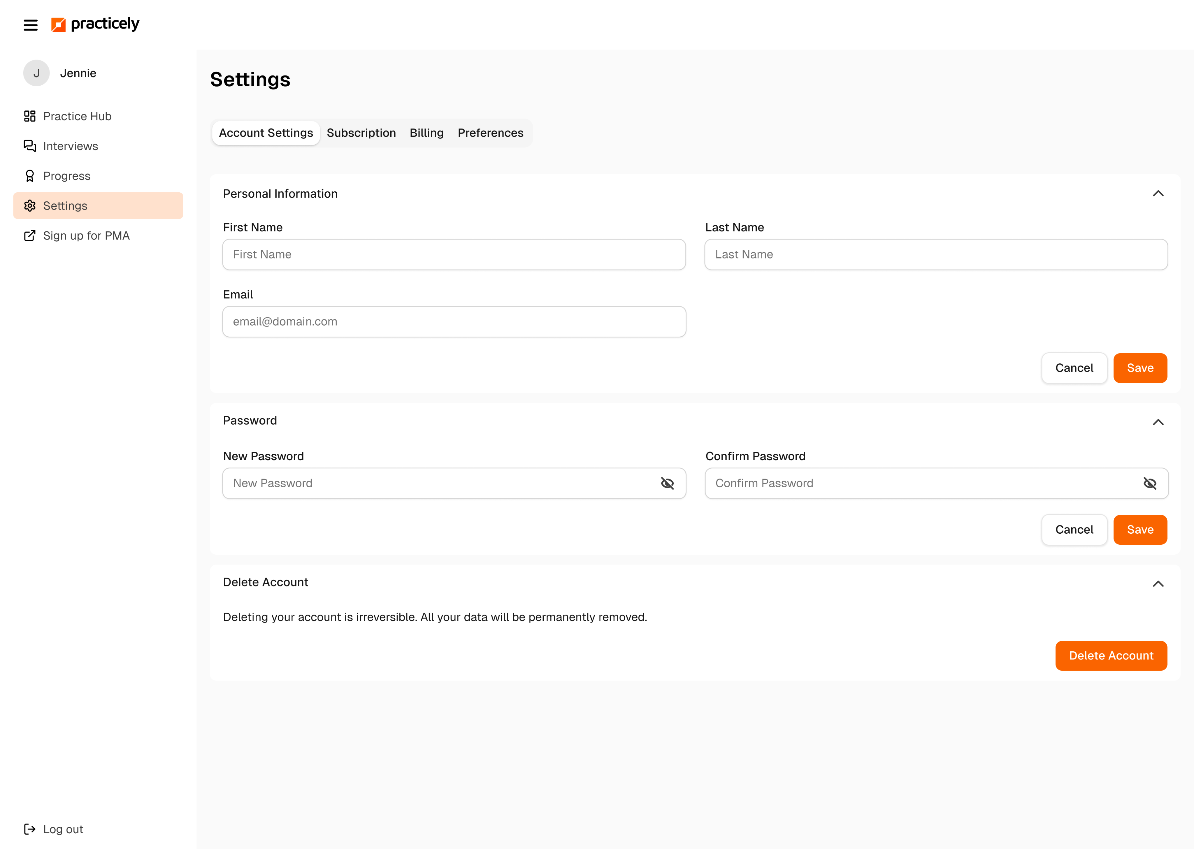This screenshot has height=849, width=1194.
Task: Save the Personal Information changes
Action: pos(1139,368)
